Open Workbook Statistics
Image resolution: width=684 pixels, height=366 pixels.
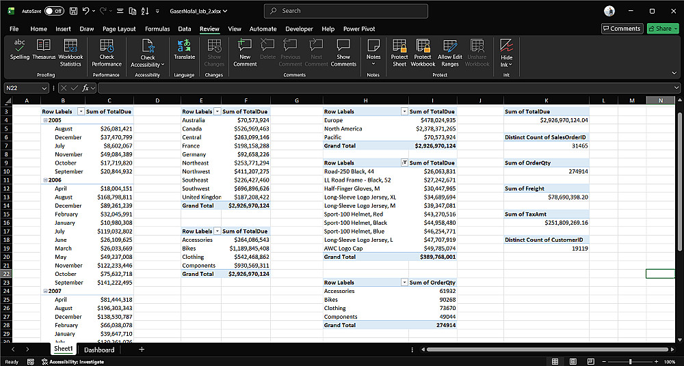tap(70, 53)
